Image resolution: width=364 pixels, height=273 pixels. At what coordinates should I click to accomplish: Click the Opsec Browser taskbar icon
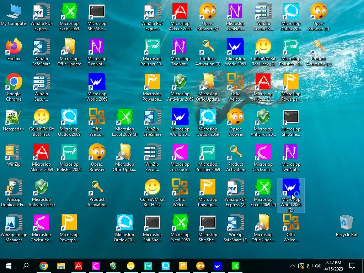(x=200, y=266)
